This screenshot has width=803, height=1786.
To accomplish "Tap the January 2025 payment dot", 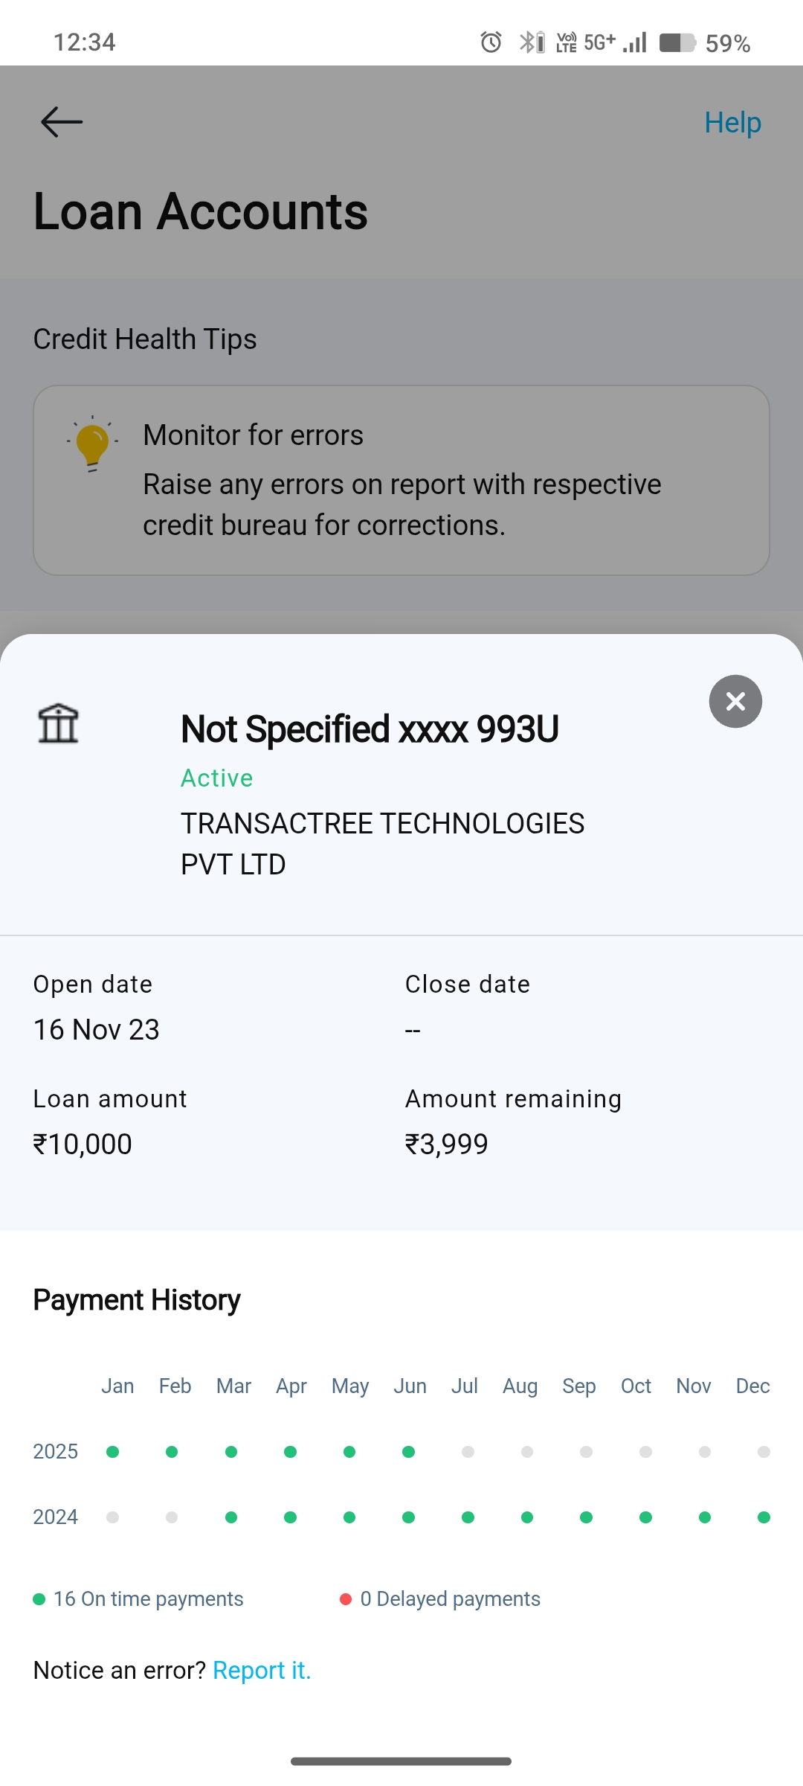I will 113,1452.
